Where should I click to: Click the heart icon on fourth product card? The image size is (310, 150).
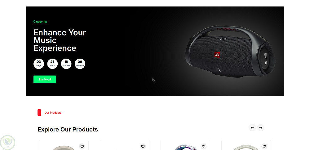pyautogui.click(x=264, y=147)
